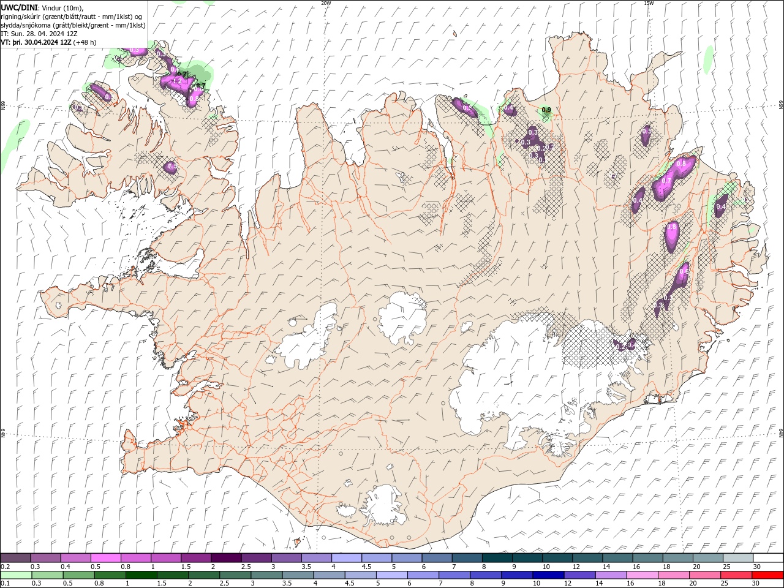
Task: Click the white 30 swatch on snow scale
Action: point(767,558)
